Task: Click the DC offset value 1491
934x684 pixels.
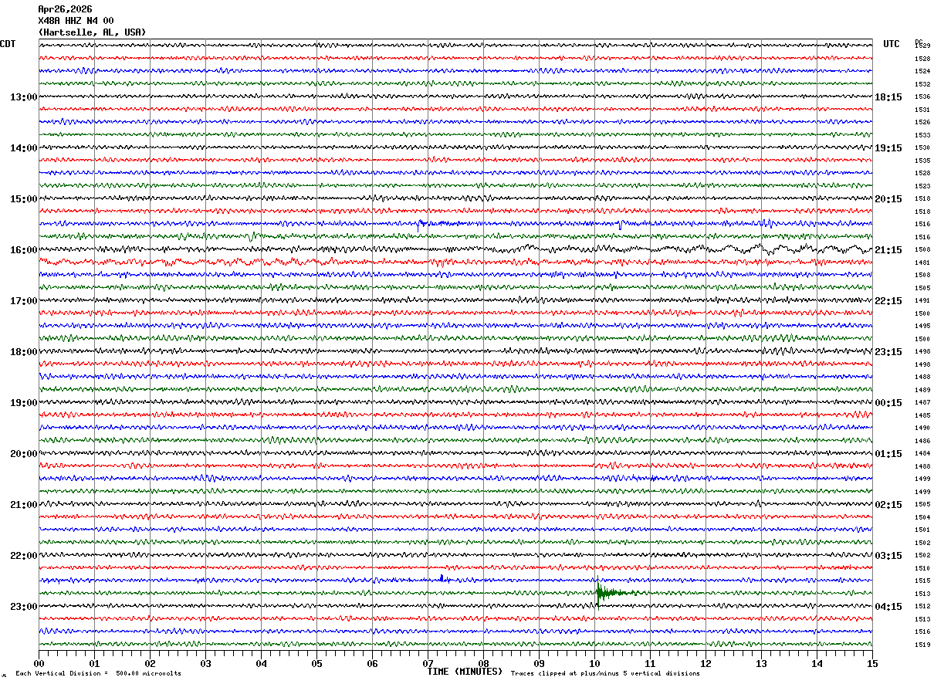Action: click(x=922, y=300)
